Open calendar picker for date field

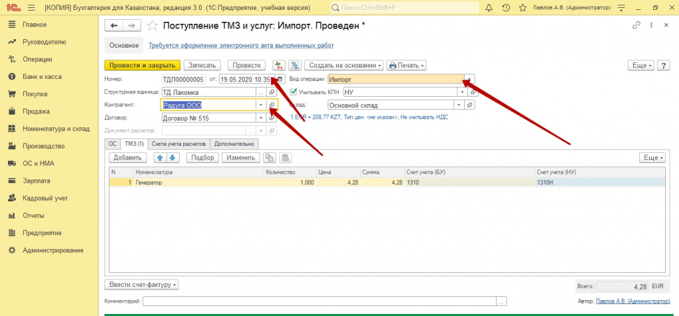(x=280, y=79)
